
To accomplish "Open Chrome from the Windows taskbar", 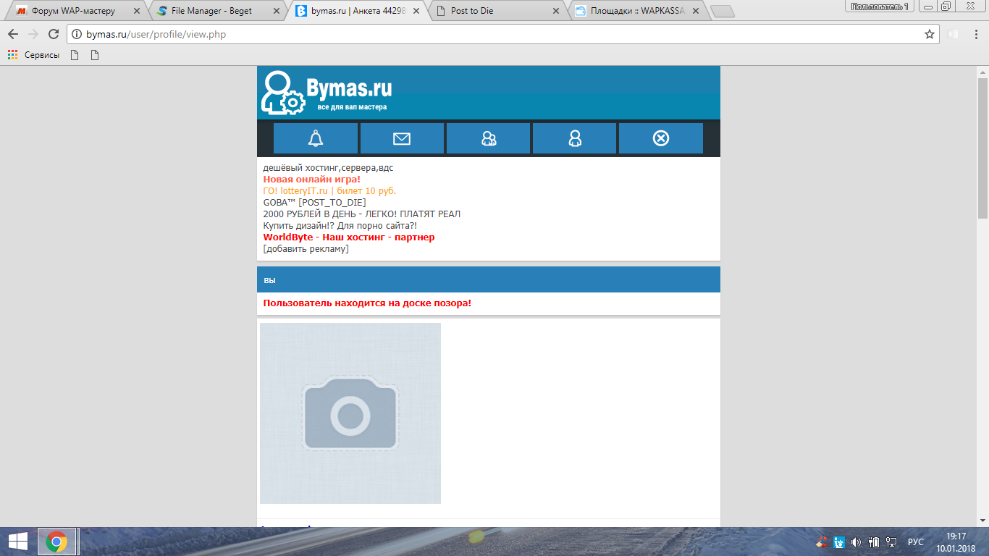I will coord(57,542).
